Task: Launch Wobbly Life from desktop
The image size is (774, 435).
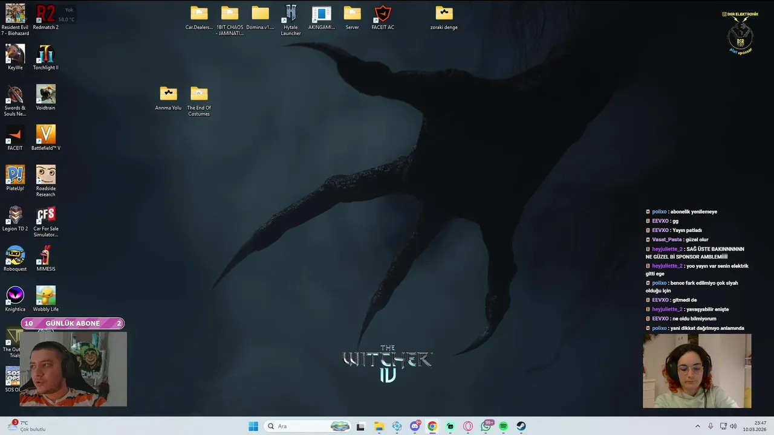Action: (x=45, y=299)
